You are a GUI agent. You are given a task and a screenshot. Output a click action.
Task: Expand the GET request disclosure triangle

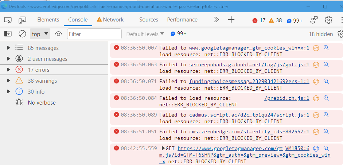click(x=163, y=148)
